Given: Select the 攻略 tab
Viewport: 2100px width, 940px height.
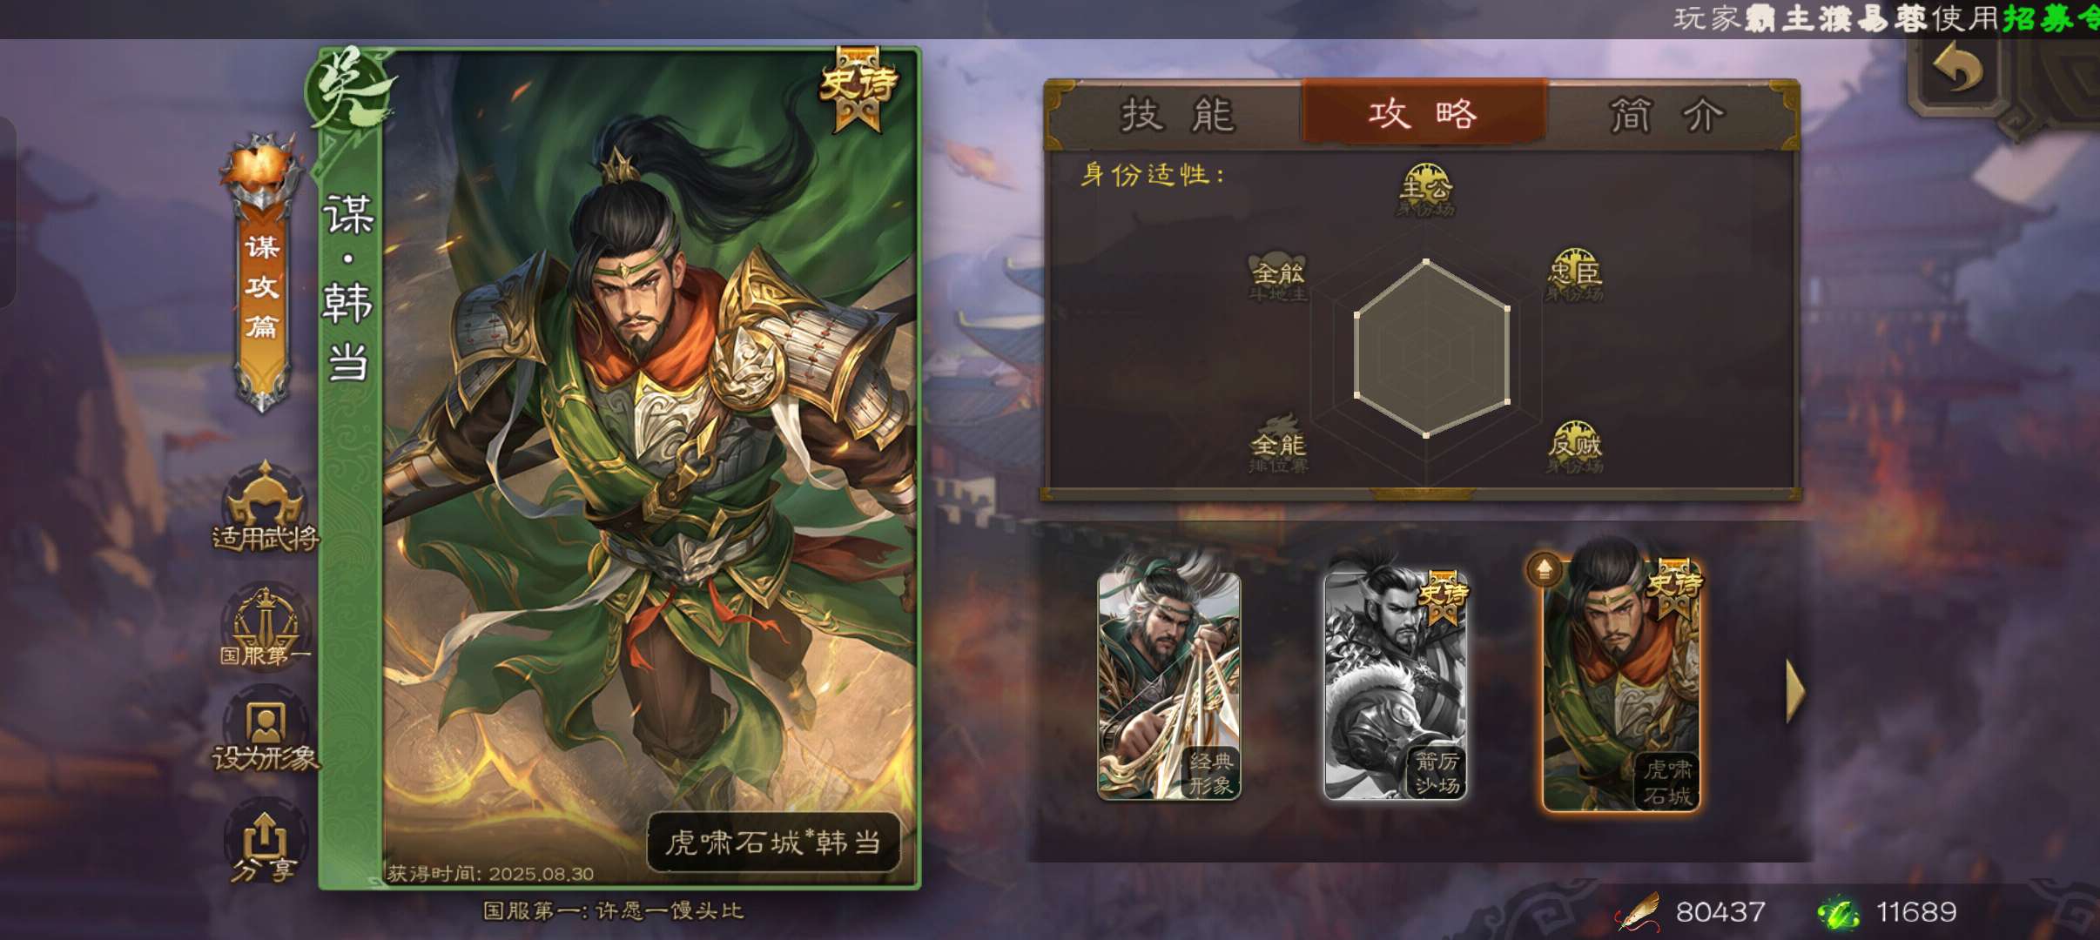Looking at the screenshot, I should click(1424, 113).
